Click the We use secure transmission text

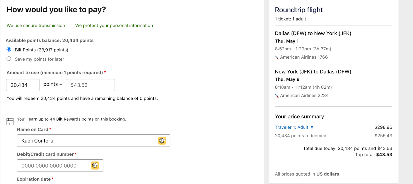click(x=36, y=25)
